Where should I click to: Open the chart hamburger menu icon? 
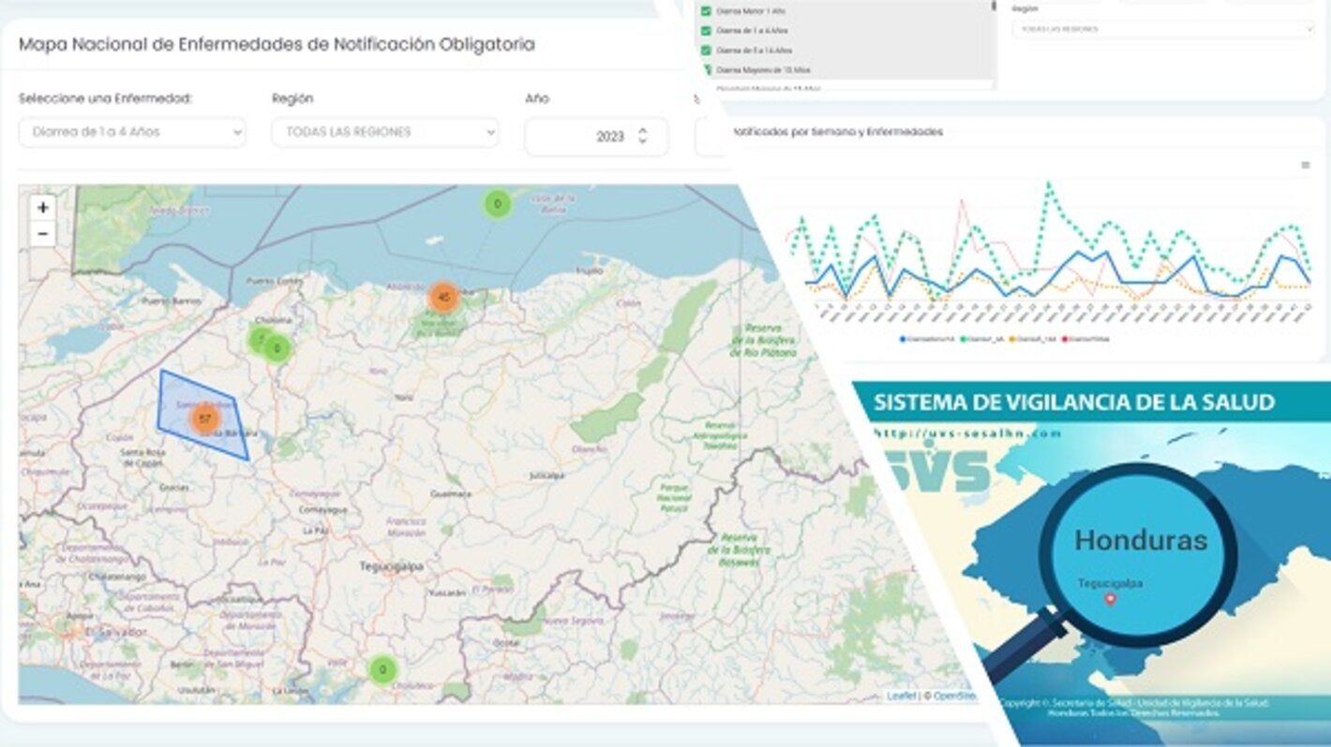coord(1306,166)
